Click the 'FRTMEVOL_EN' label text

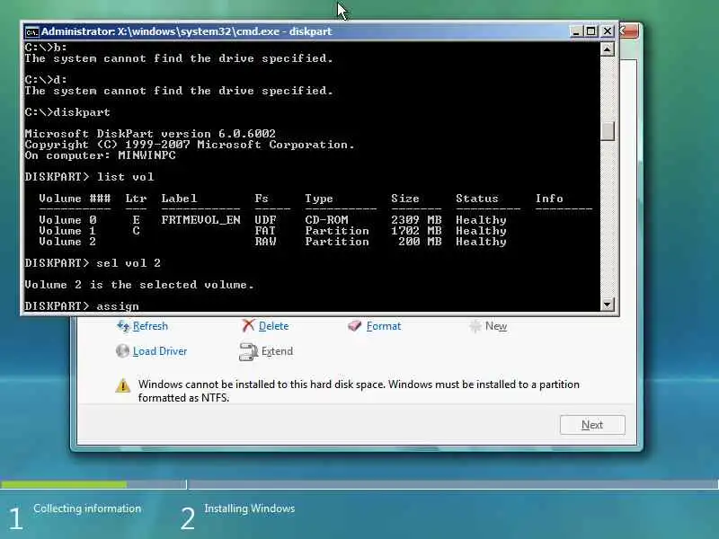(200, 220)
